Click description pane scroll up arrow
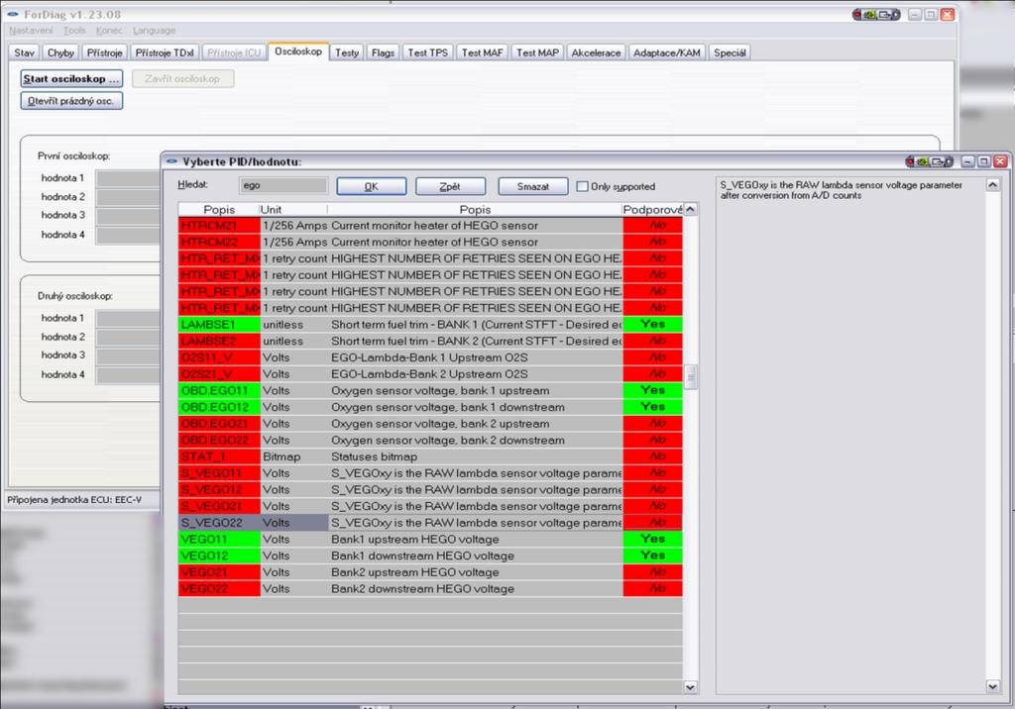The image size is (1015, 709). [992, 185]
